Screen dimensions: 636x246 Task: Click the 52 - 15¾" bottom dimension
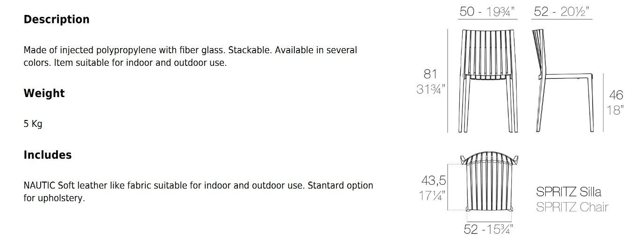pos(489,229)
